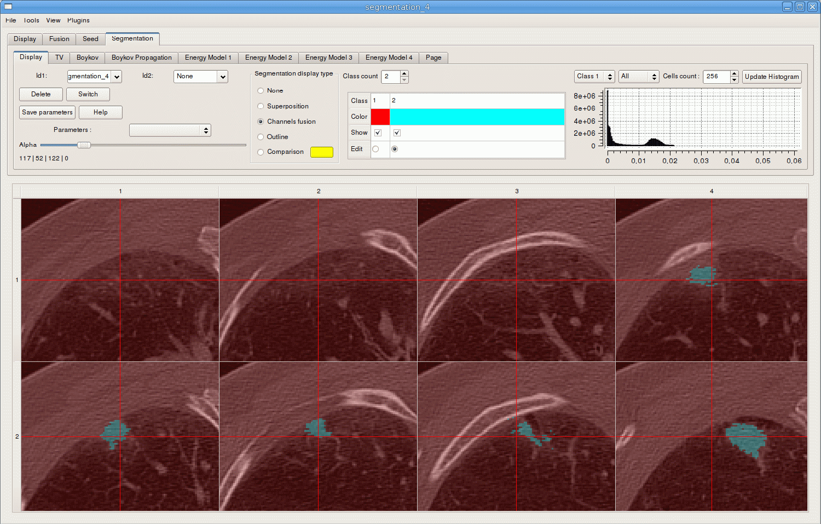The height and width of the screenshot is (524, 821).
Task: Open the Energy Model 4 tab
Action: 389,57
